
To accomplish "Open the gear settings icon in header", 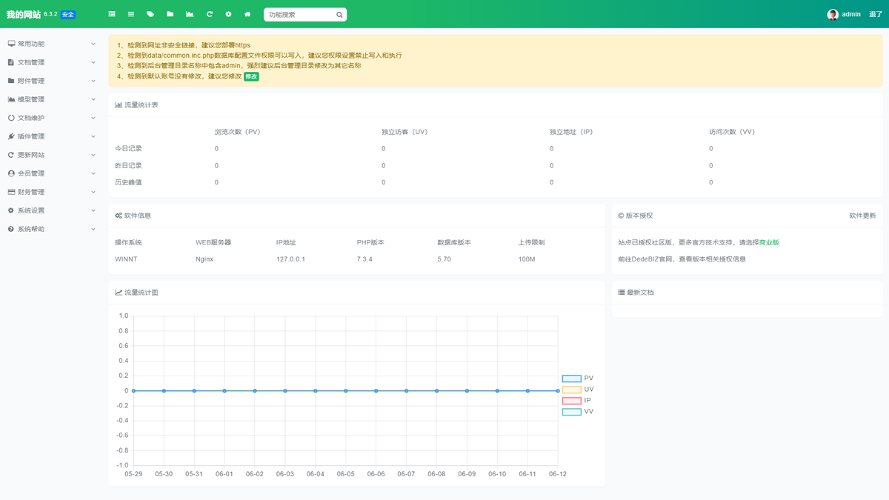I will [x=228, y=14].
